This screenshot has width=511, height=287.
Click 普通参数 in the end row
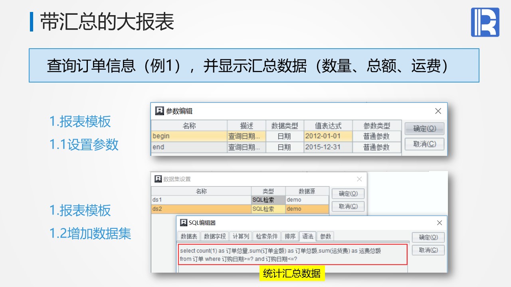pyautogui.click(x=376, y=147)
